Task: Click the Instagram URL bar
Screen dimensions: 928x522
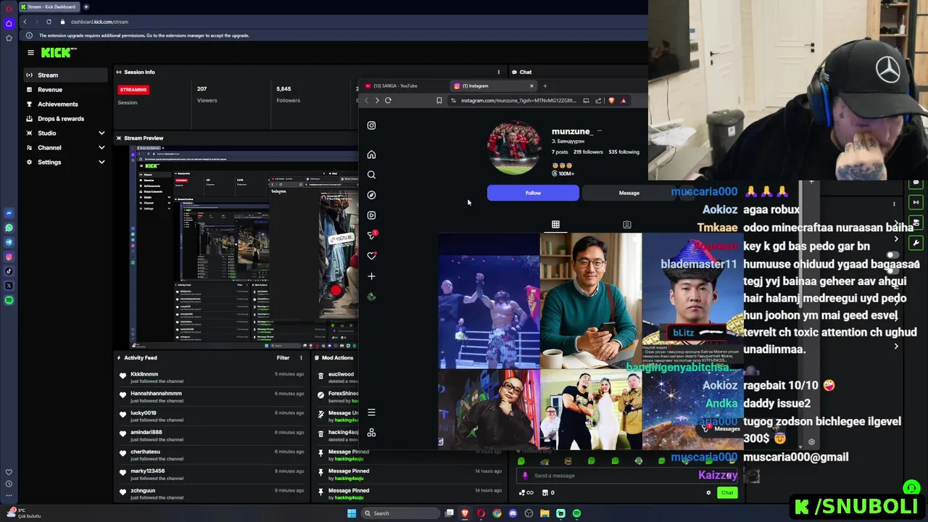Action: pyautogui.click(x=518, y=100)
